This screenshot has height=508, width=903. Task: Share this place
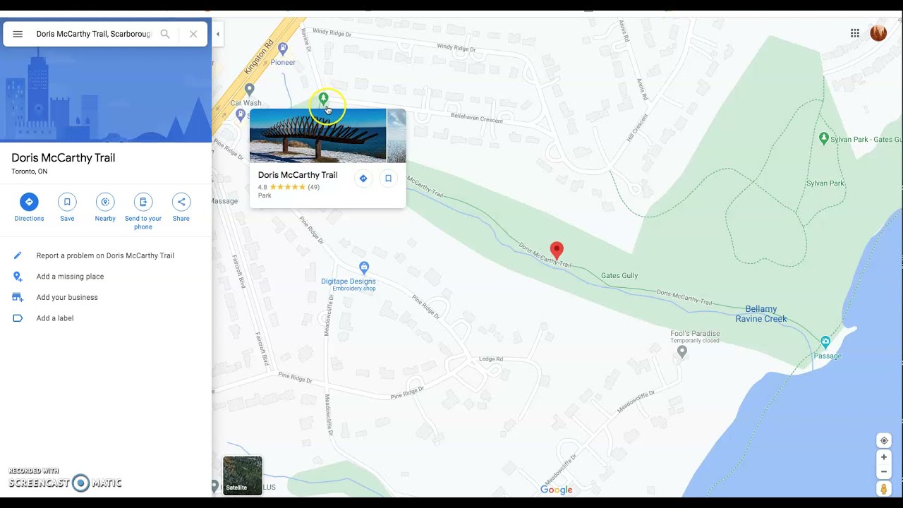[x=181, y=207]
